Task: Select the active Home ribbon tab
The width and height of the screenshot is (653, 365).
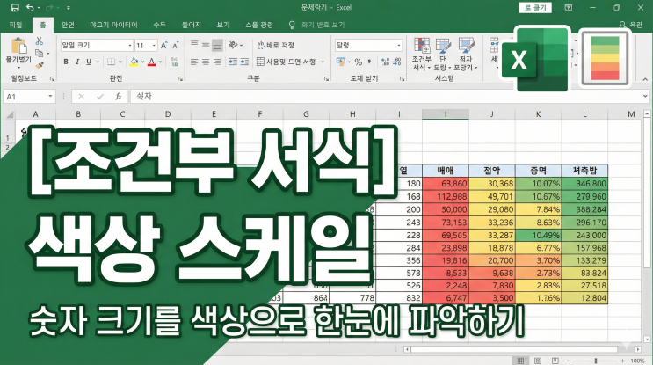Action: click(43, 25)
